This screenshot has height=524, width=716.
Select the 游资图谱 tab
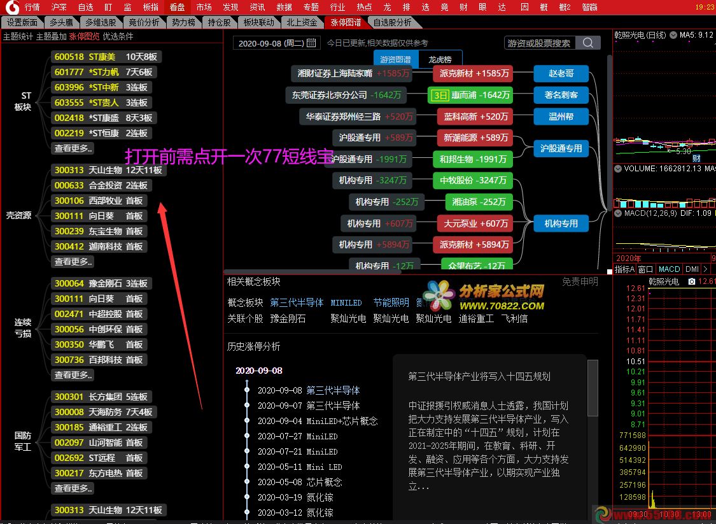pyautogui.click(x=395, y=59)
